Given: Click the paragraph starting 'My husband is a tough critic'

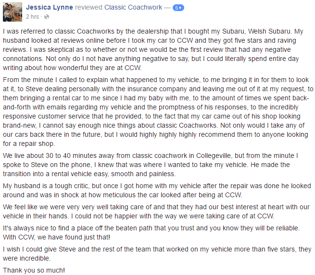Looking at the screenshot, I should click(157, 191).
